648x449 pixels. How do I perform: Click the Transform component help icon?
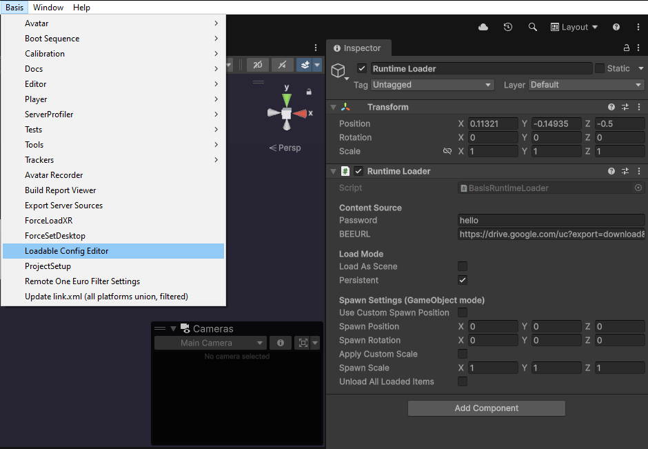coord(611,107)
